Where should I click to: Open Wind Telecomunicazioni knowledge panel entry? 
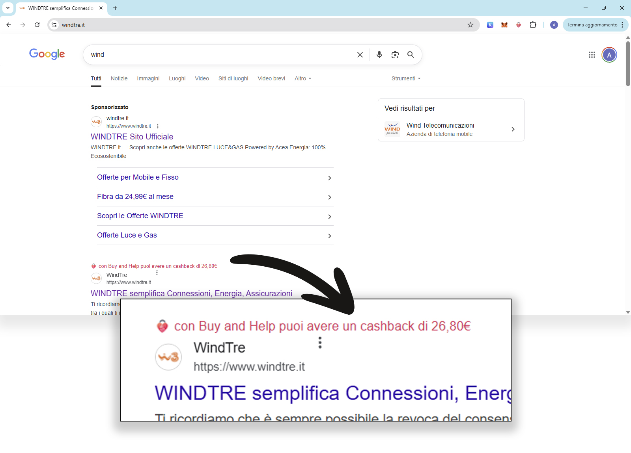[x=451, y=129]
